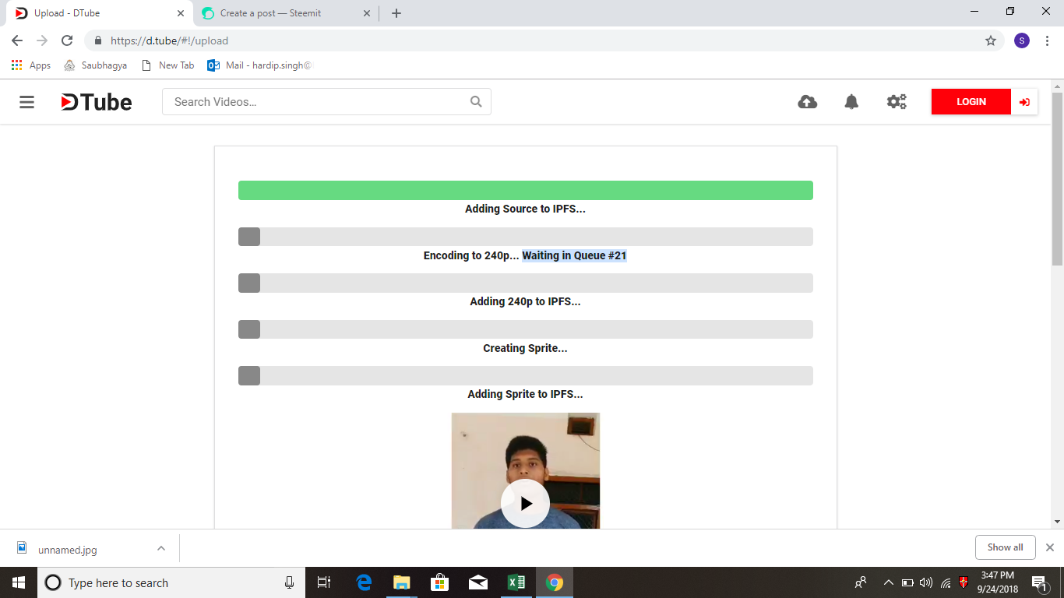Click the Adding 240p to IPFS progress bar
Screen dimensions: 1064x598
[526, 283]
